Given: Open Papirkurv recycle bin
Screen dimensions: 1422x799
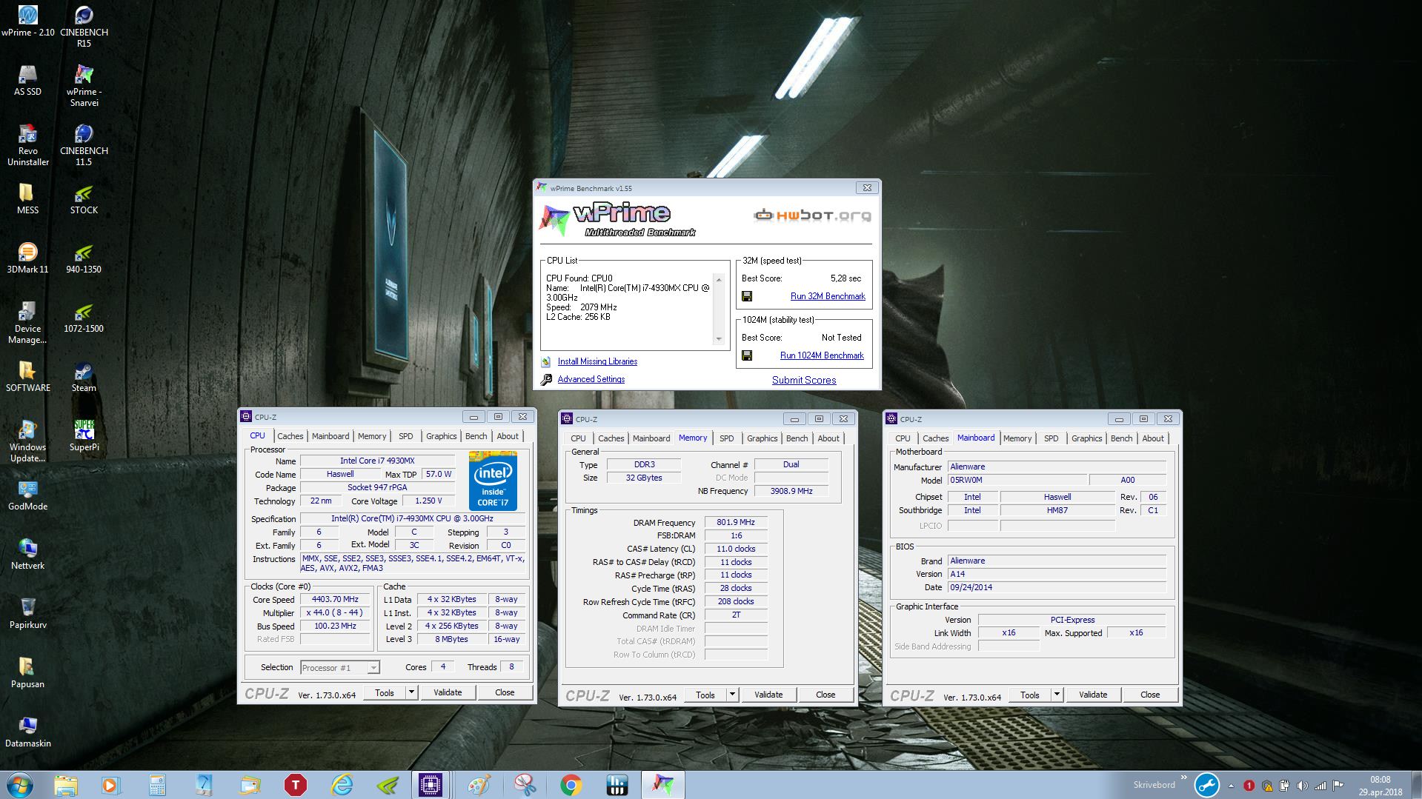Looking at the screenshot, I should [x=28, y=613].
